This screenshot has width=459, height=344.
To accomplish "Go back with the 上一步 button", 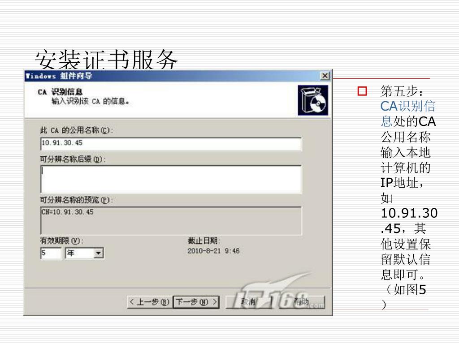I will tap(149, 302).
